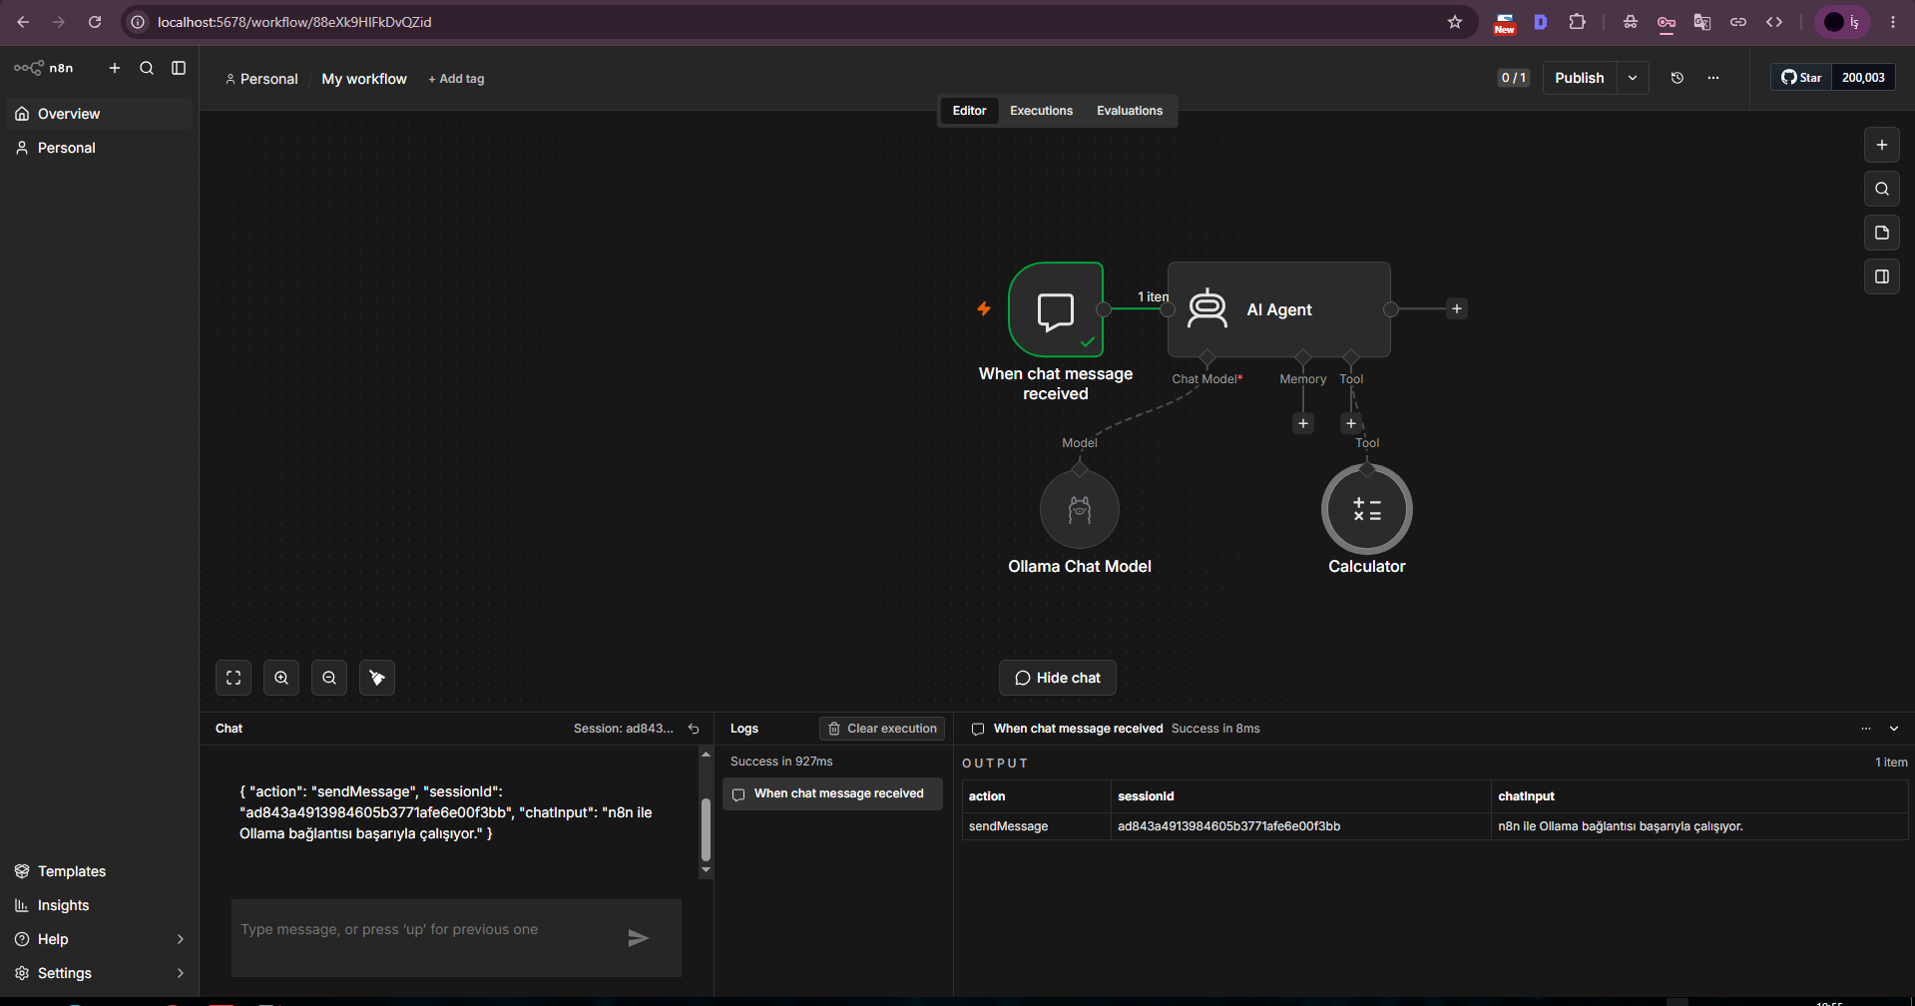The image size is (1915, 1006).
Task: Select the chat trigger node
Action: pos(1056,309)
